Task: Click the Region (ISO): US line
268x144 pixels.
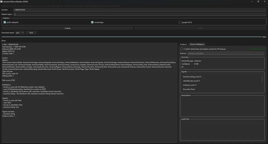Action: pos(8,51)
